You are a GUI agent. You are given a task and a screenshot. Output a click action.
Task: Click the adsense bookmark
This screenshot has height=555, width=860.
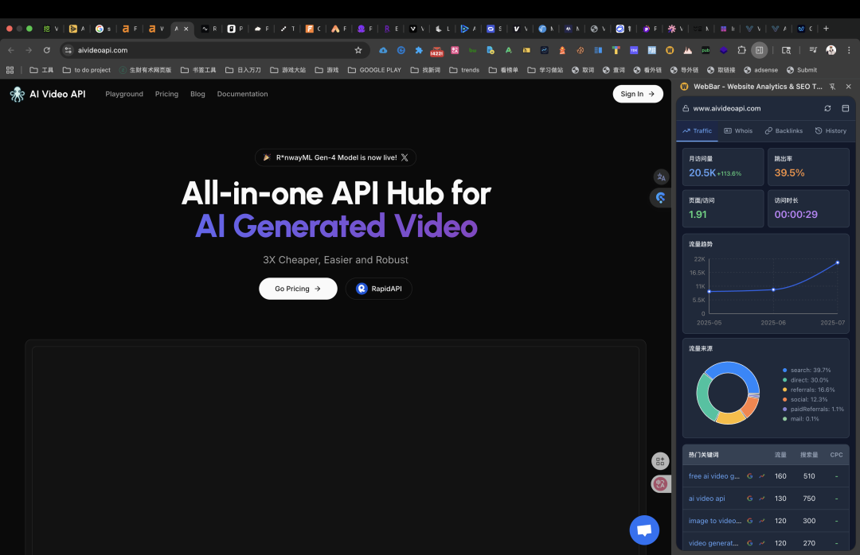pos(760,70)
